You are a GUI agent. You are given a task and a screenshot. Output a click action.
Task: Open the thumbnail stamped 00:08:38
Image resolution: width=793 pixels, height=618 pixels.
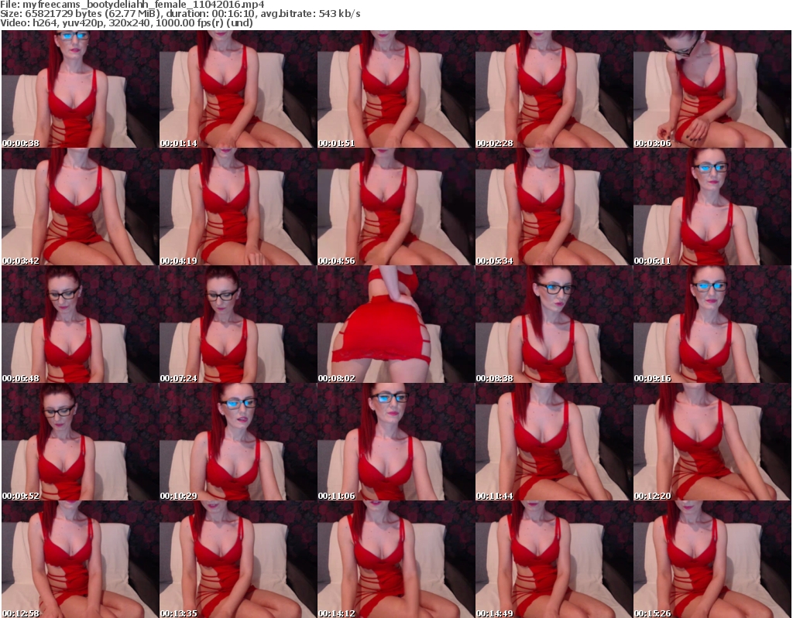click(554, 324)
